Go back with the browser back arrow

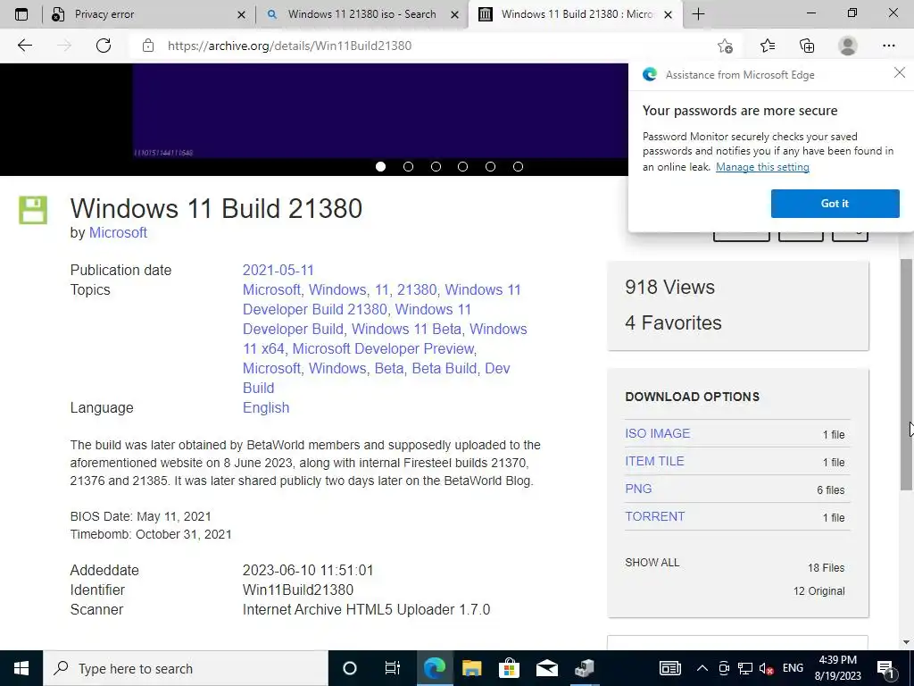24,46
